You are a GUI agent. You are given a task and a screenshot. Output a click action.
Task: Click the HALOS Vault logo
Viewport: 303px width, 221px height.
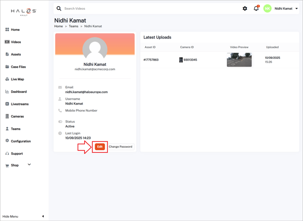click(24, 12)
